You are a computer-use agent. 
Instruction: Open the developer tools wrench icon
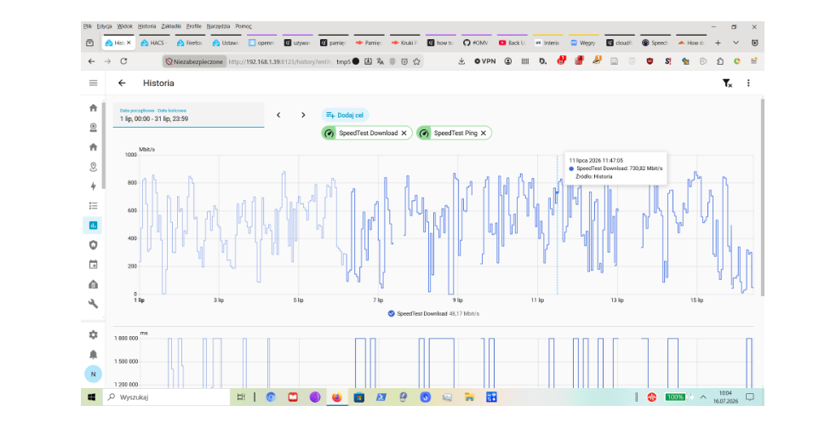pyautogui.click(x=94, y=304)
